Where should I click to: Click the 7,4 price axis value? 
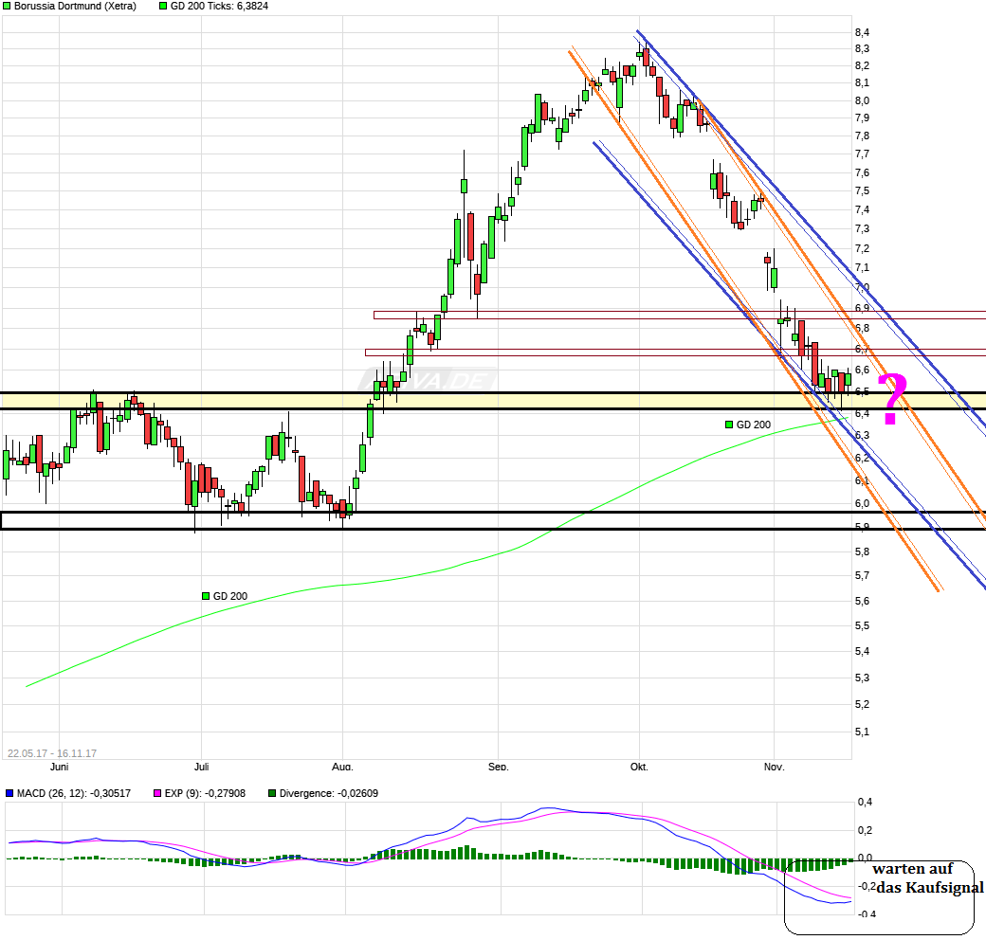pyautogui.click(x=862, y=209)
